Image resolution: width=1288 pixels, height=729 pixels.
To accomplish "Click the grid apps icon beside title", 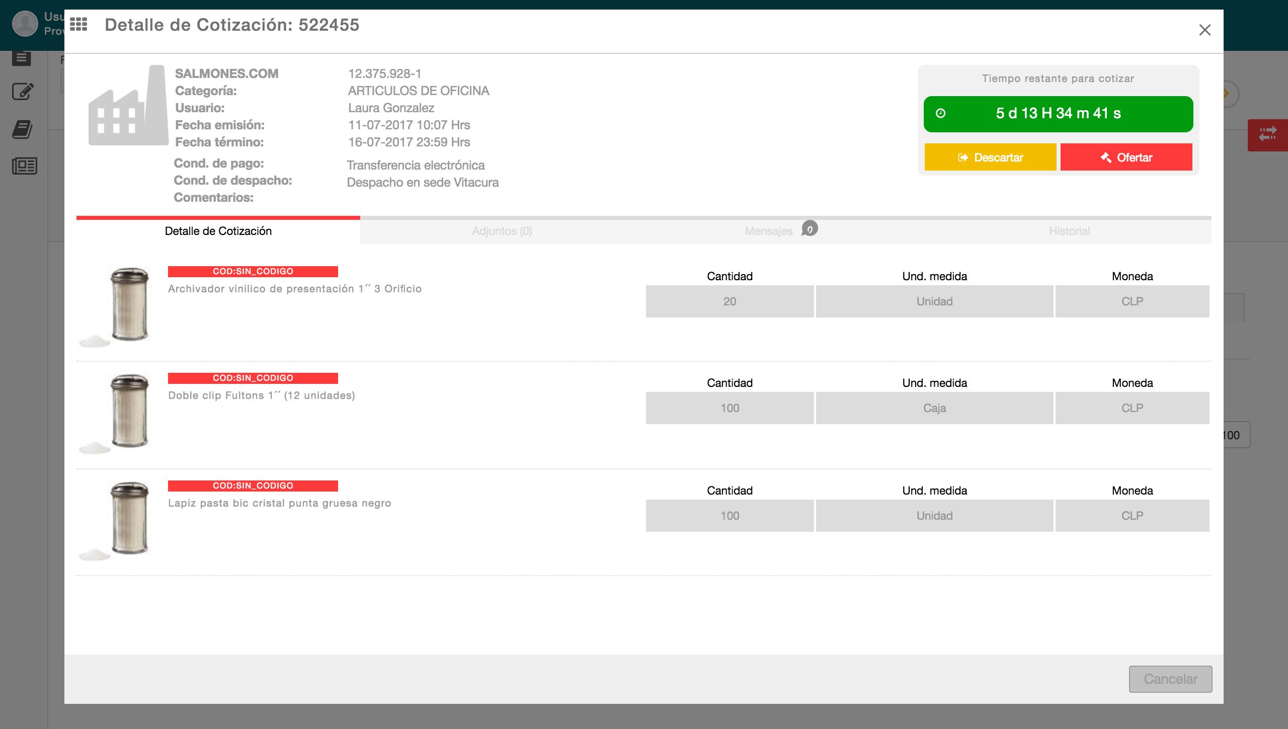I will coord(78,24).
